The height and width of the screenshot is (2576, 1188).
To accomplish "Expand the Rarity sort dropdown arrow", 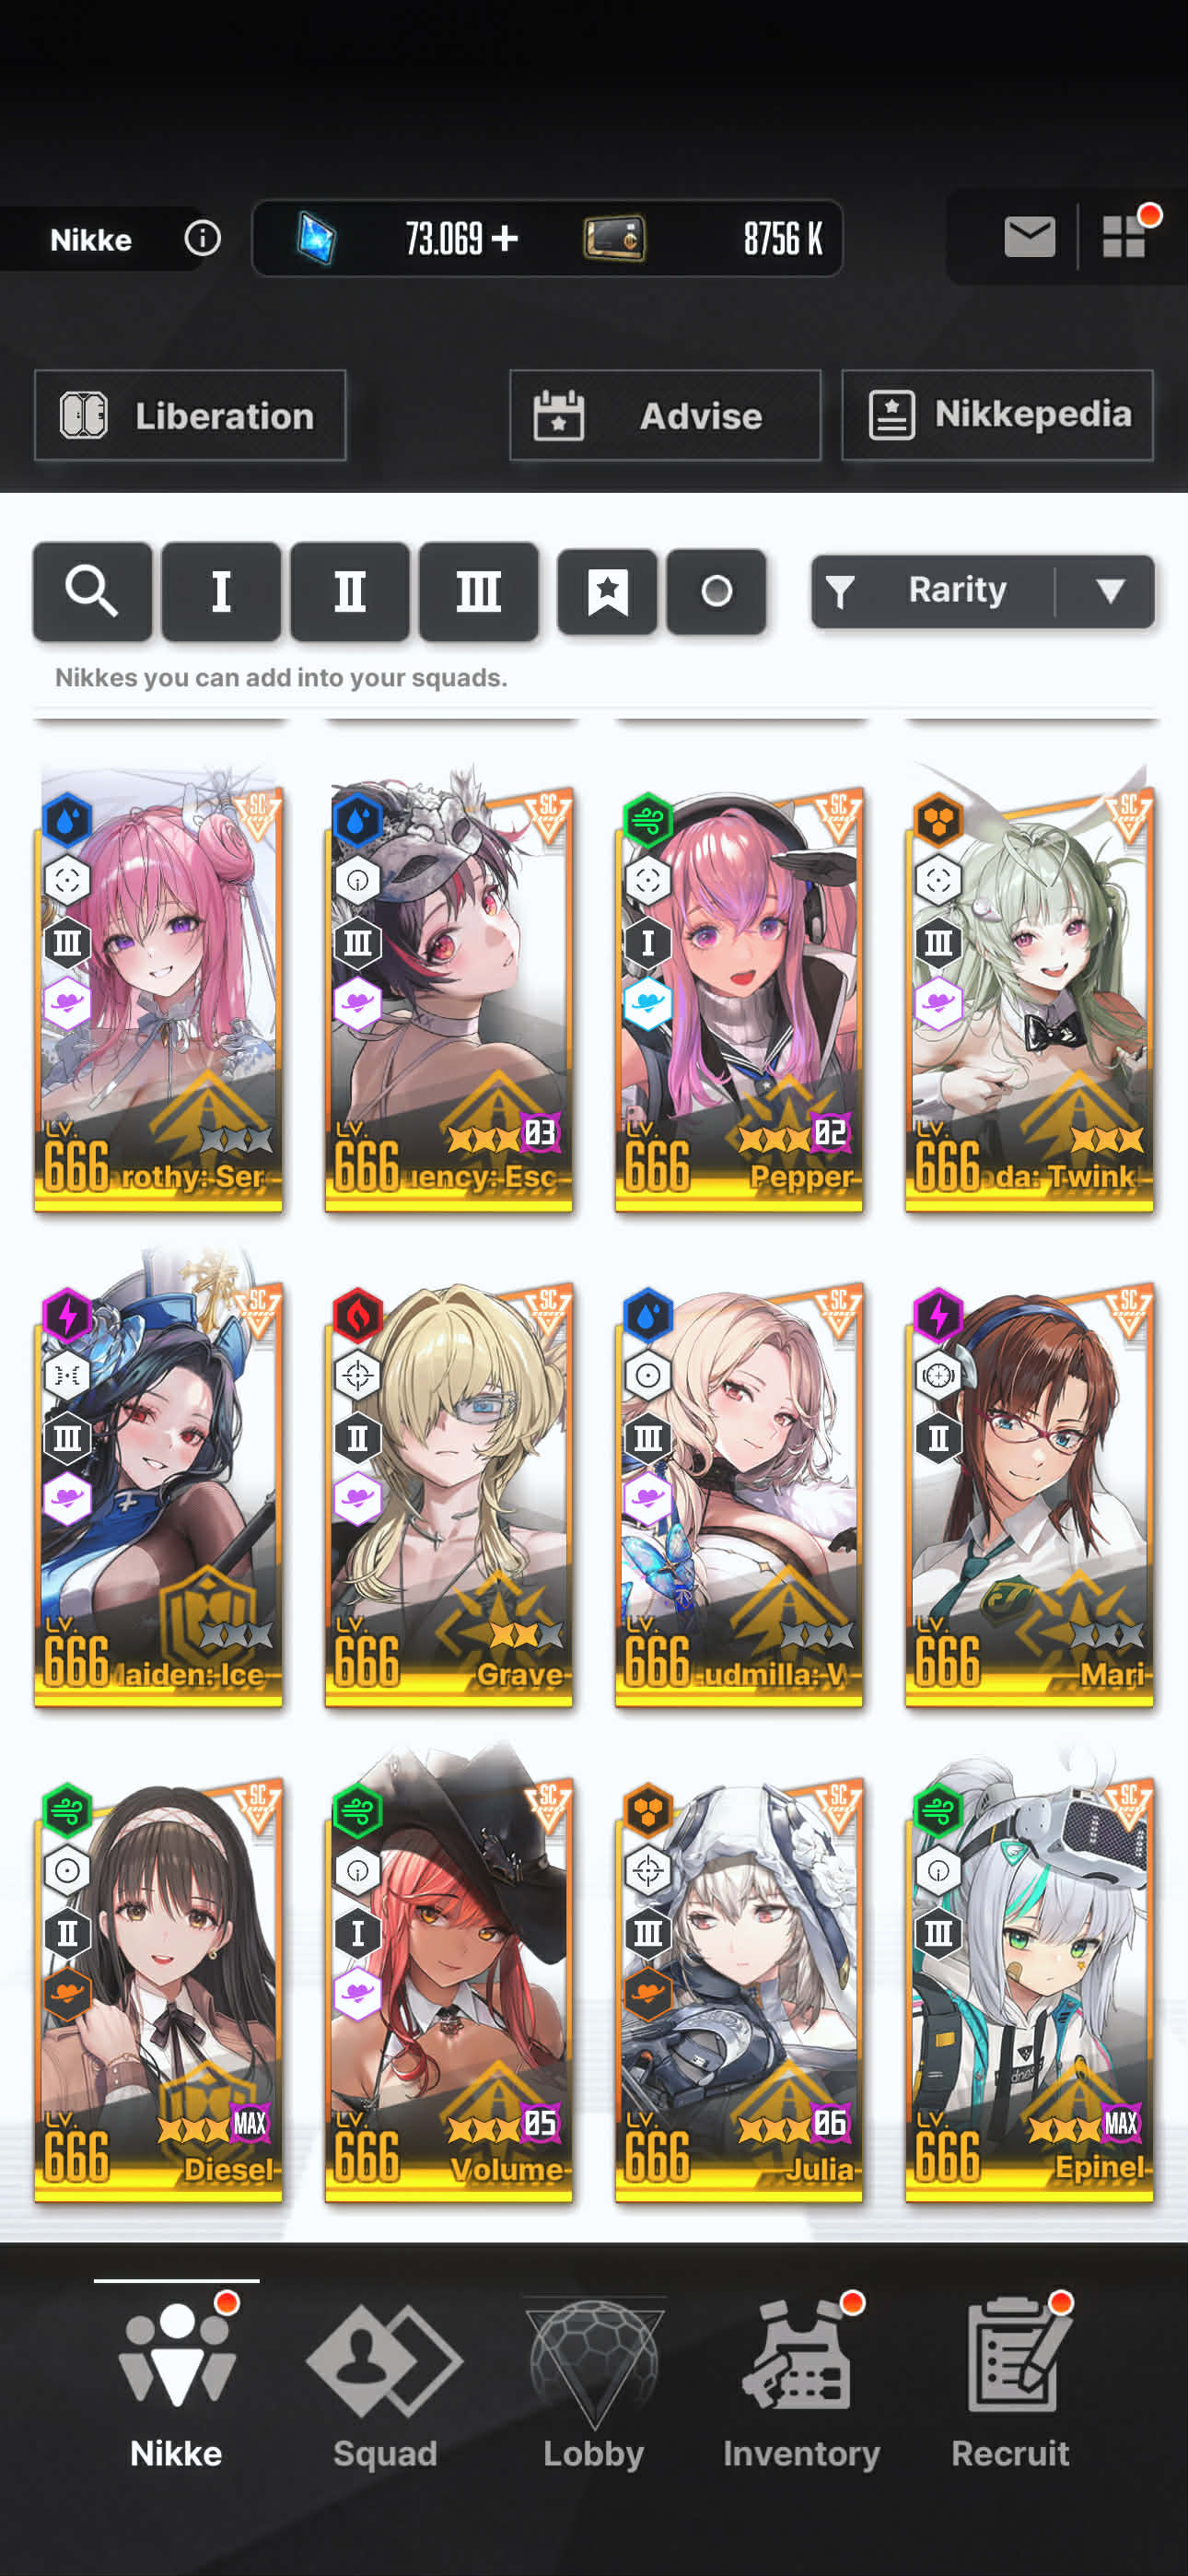I will click(x=1109, y=591).
